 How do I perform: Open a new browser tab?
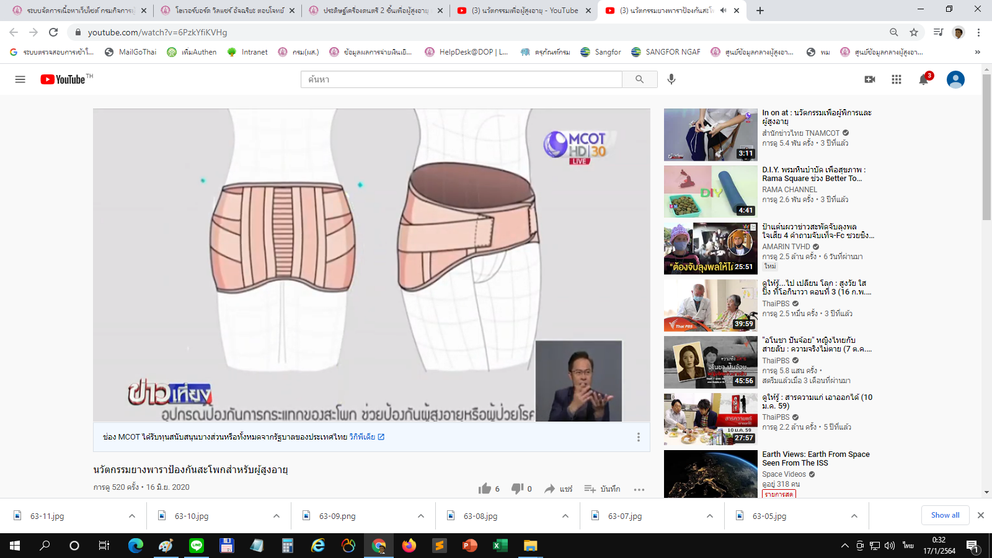pos(760,11)
